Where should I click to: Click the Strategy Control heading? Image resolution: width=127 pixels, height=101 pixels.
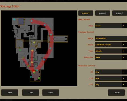[x=86, y=32]
